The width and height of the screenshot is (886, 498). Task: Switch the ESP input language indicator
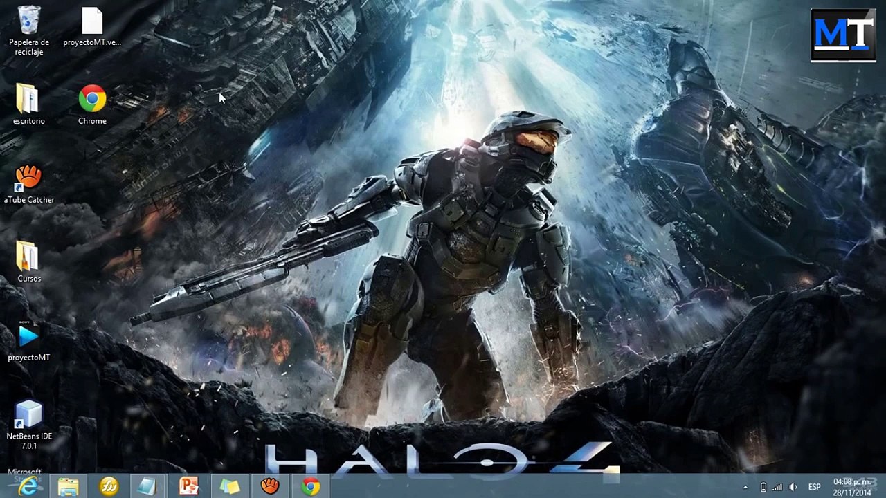click(x=815, y=487)
